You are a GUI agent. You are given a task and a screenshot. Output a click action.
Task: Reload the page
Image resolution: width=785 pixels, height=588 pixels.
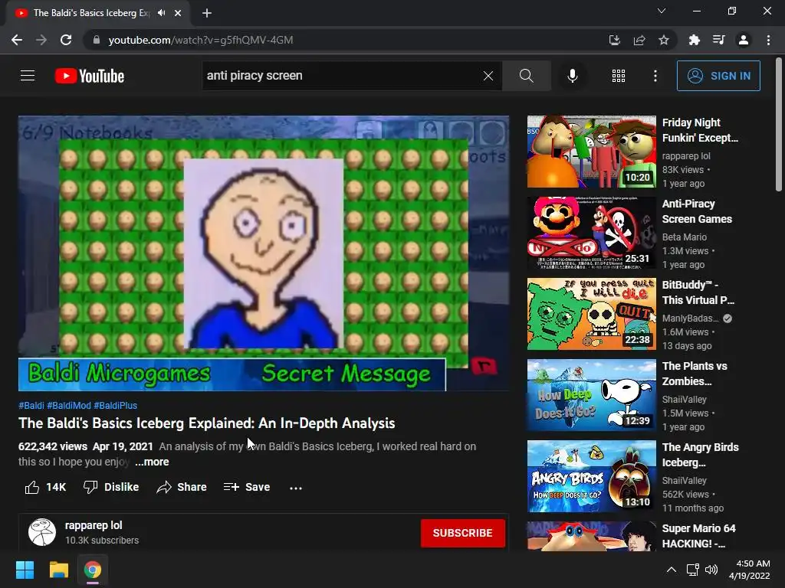[x=66, y=40]
